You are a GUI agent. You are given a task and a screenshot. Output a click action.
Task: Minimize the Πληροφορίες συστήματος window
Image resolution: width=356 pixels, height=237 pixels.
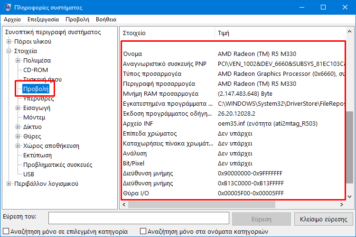click(x=302, y=7)
